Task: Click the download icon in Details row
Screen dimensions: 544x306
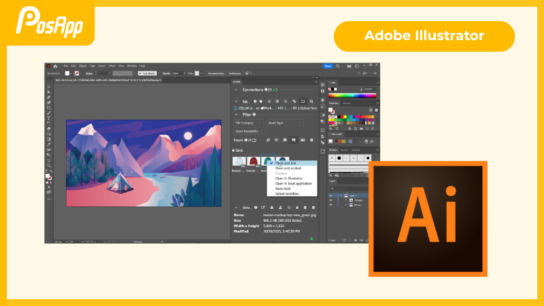Action: pos(271,207)
